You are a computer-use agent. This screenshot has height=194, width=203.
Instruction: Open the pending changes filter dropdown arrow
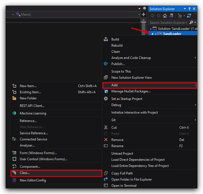pyautogui.click(x=184, y=16)
